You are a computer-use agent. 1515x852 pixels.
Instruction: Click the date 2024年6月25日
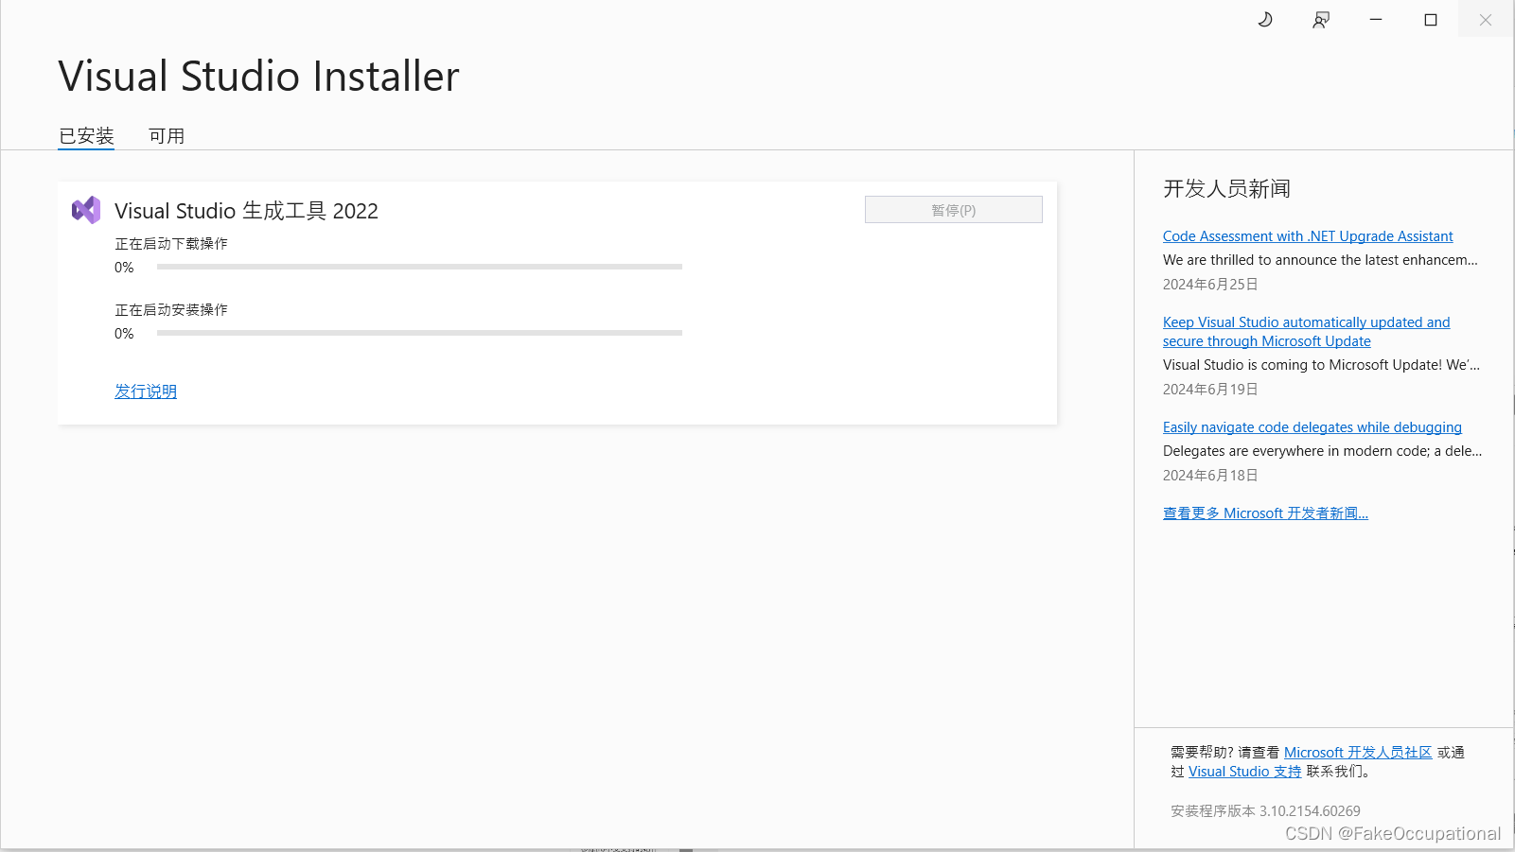click(x=1210, y=285)
